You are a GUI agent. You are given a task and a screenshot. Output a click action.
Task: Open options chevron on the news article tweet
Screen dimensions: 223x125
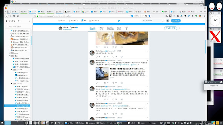pyautogui.click(x=147, y=60)
